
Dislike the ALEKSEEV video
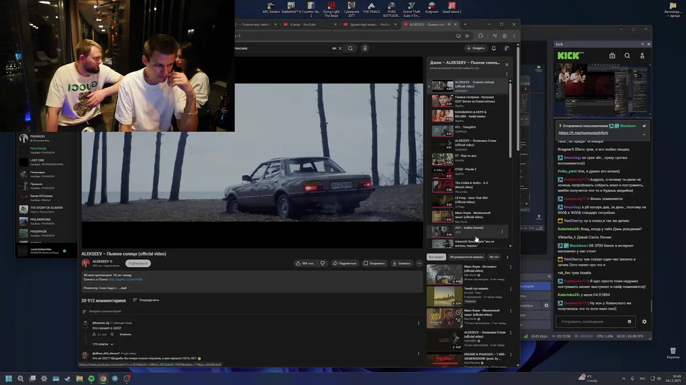tap(323, 263)
